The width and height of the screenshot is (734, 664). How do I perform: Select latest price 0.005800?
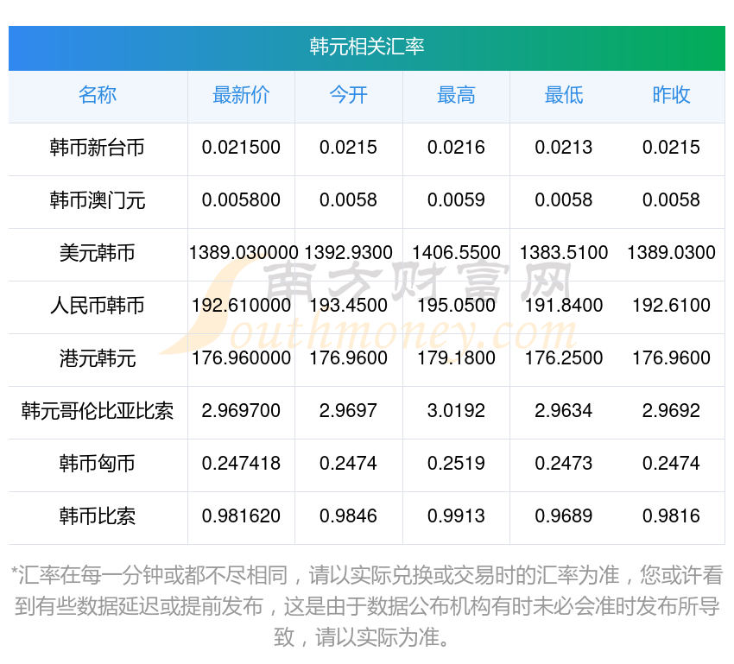(x=241, y=200)
